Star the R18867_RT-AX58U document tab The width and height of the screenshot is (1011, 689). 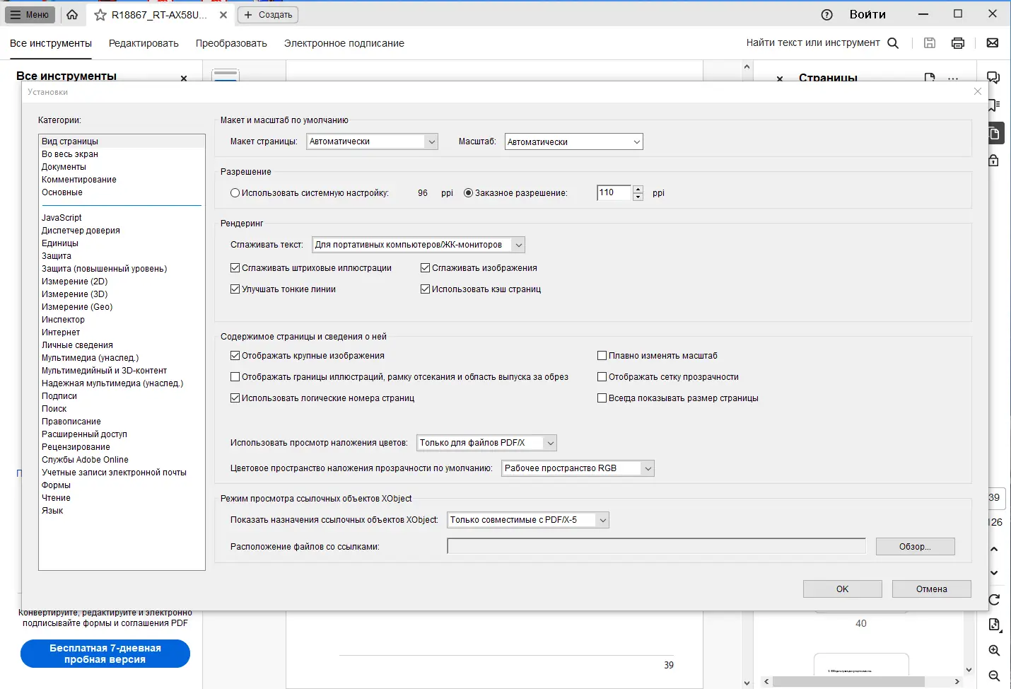(100, 15)
